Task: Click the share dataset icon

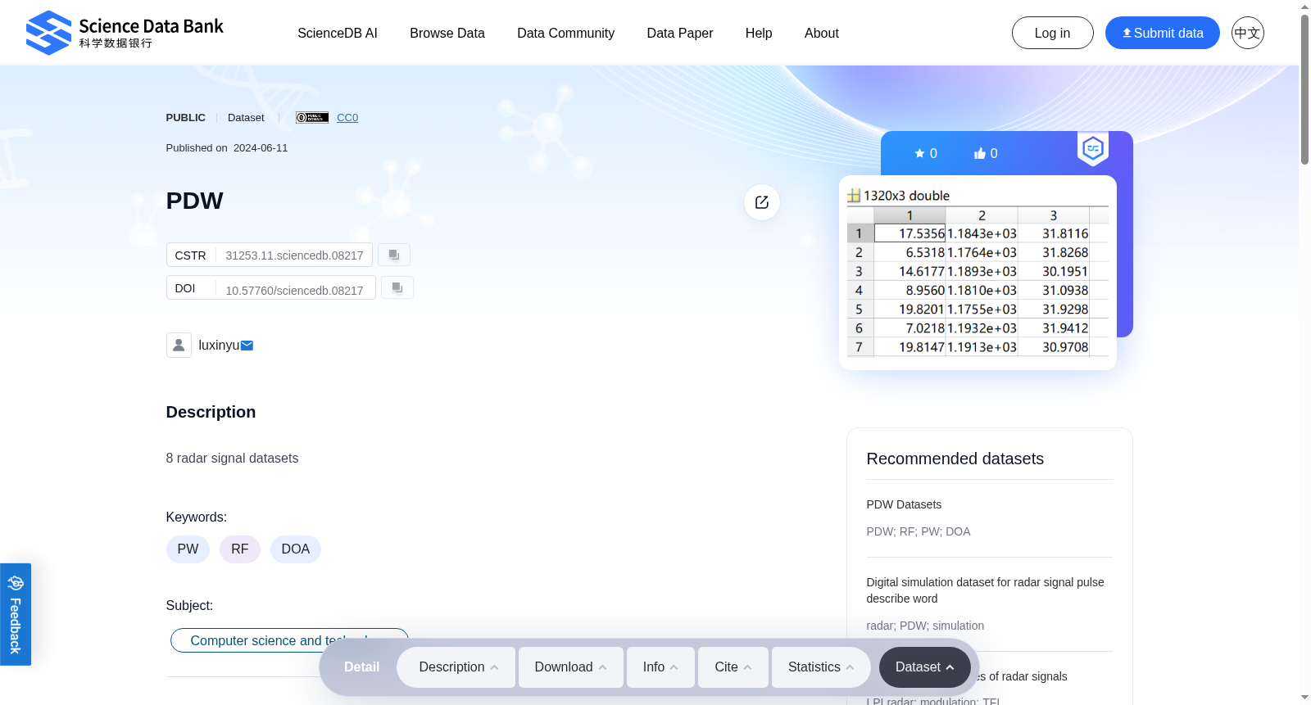Action: pos(762,202)
